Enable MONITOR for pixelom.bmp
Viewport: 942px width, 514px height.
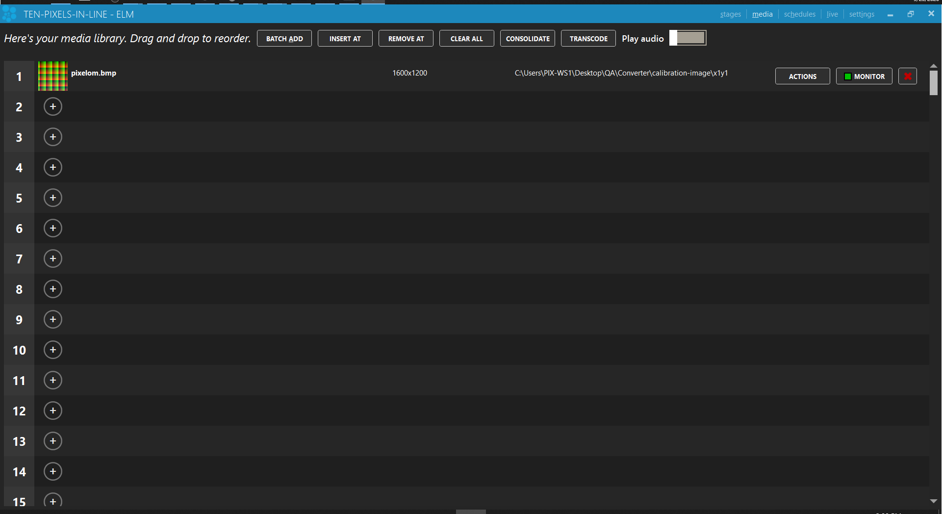coord(864,76)
